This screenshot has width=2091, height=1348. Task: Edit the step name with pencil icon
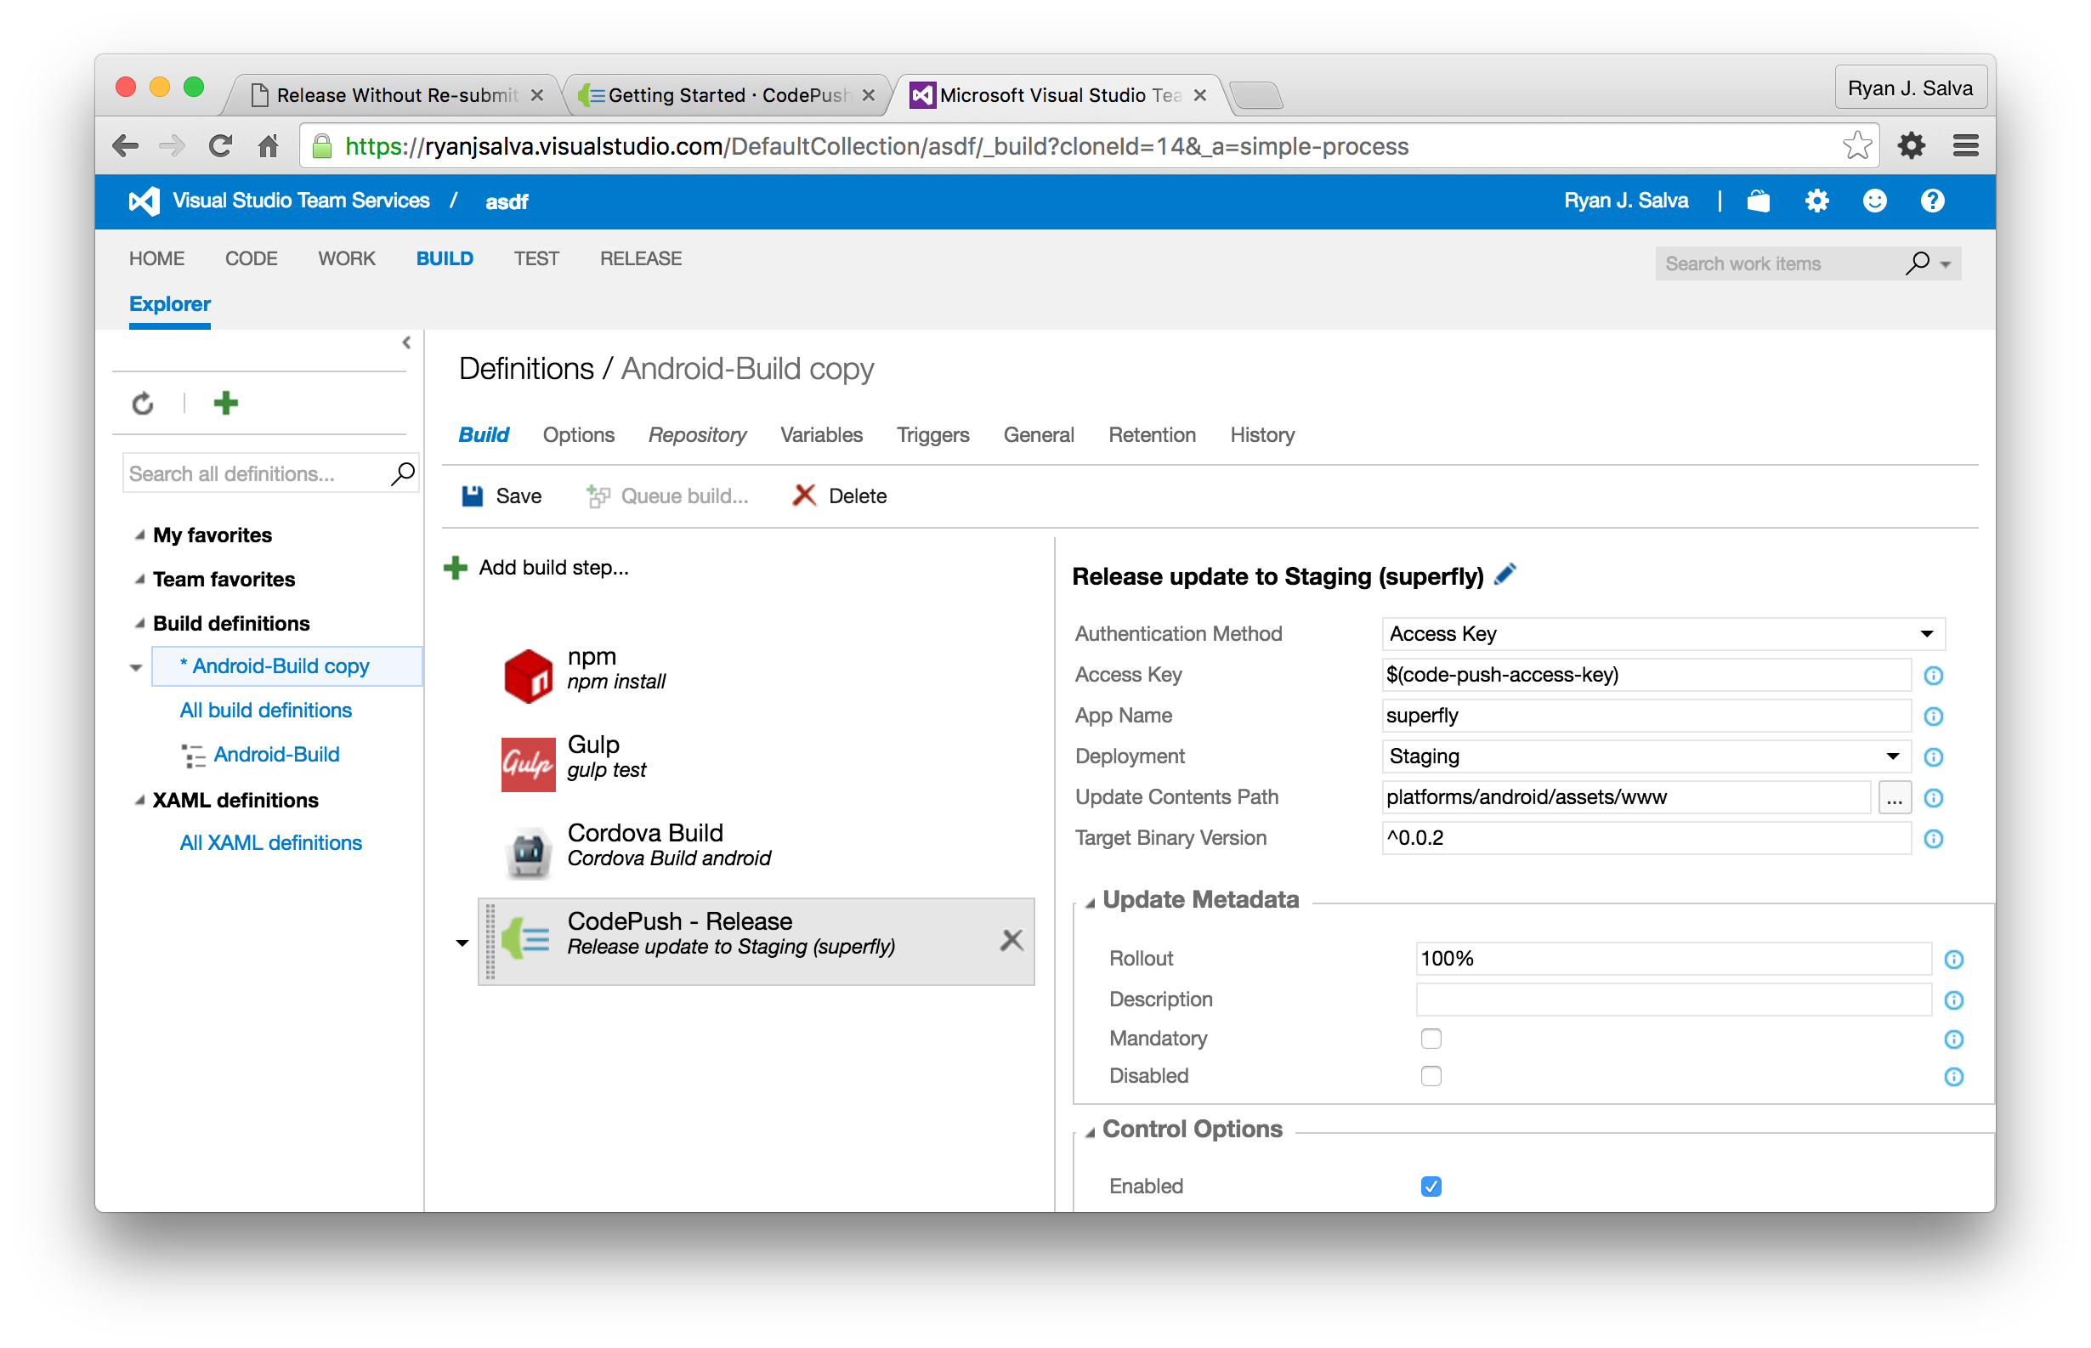click(1504, 575)
